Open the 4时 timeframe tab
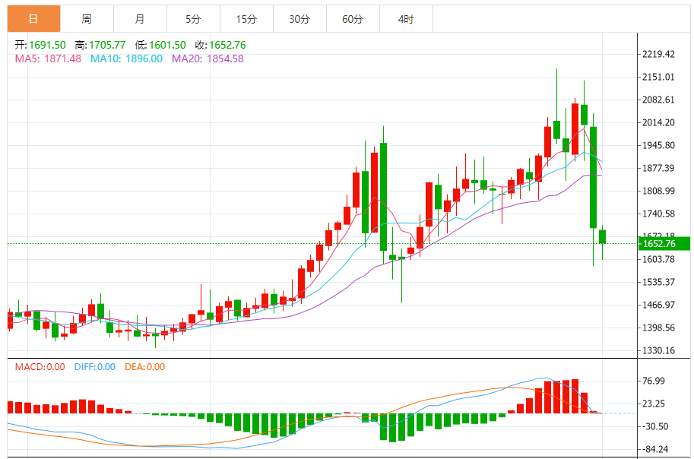Image resolution: width=694 pixels, height=459 pixels. 406,19
